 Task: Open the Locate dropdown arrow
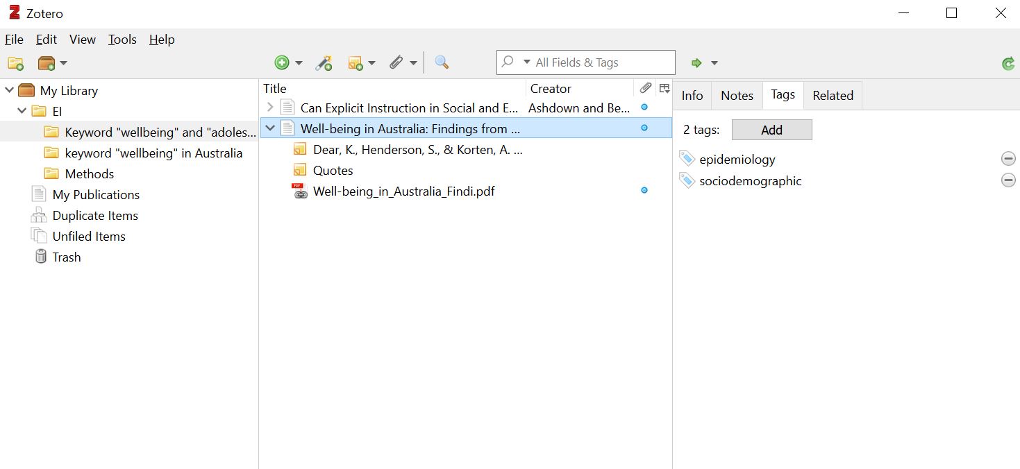[x=714, y=63]
